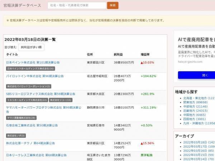Go to 官報決算データベース site title
The image size is (215, 161).
click(x=22, y=5)
